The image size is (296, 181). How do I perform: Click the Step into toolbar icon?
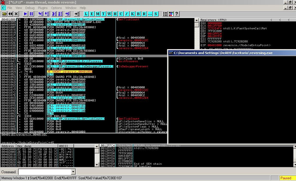(40, 14)
